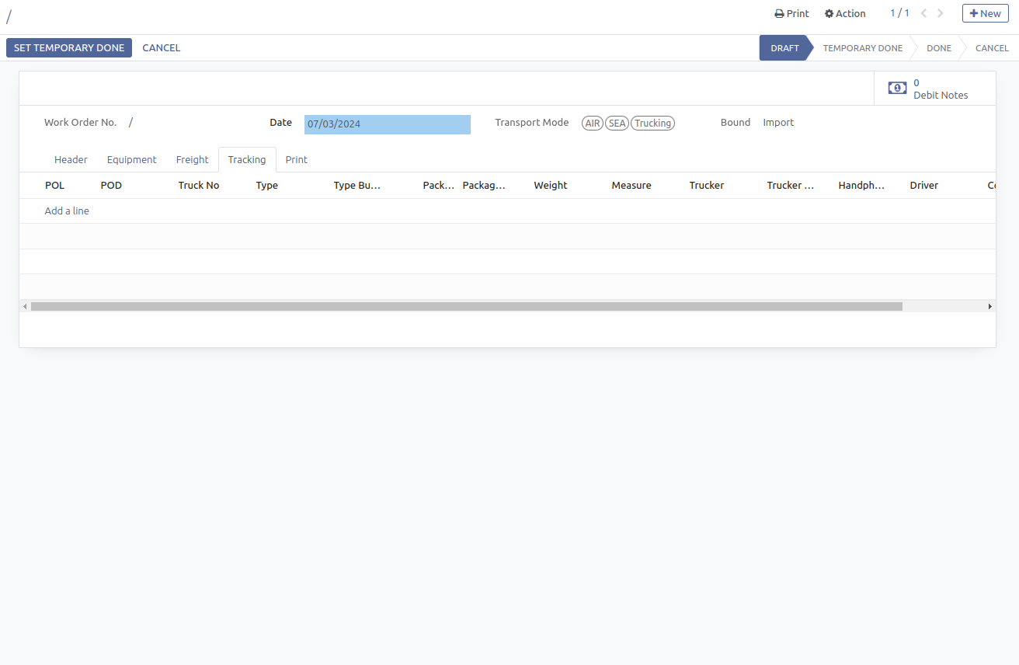1019x665 pixels.
Task: Open the Bound Import selection field
Action: 778,123
